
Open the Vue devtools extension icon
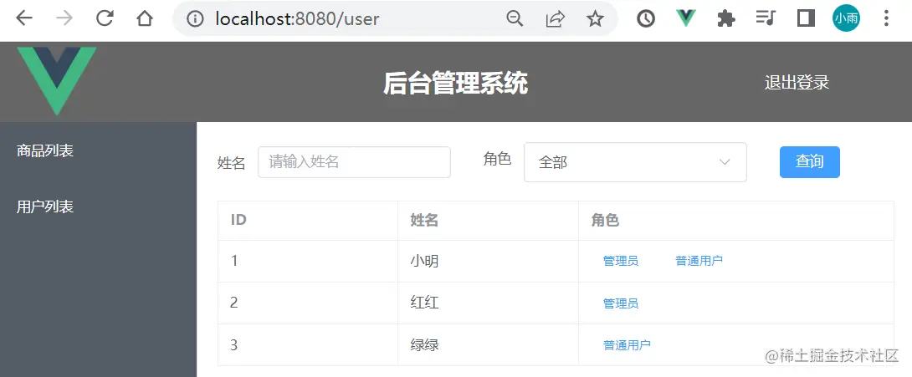pos(686,18)
